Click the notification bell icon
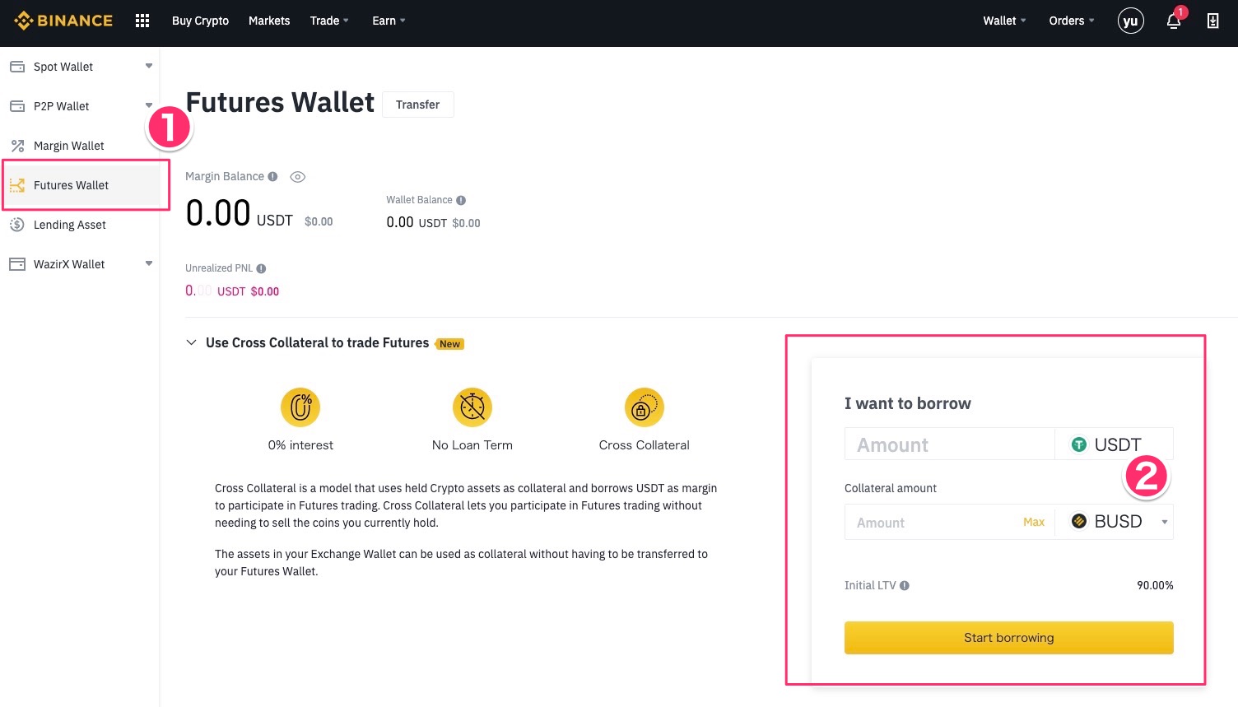 pos(1174,21)
